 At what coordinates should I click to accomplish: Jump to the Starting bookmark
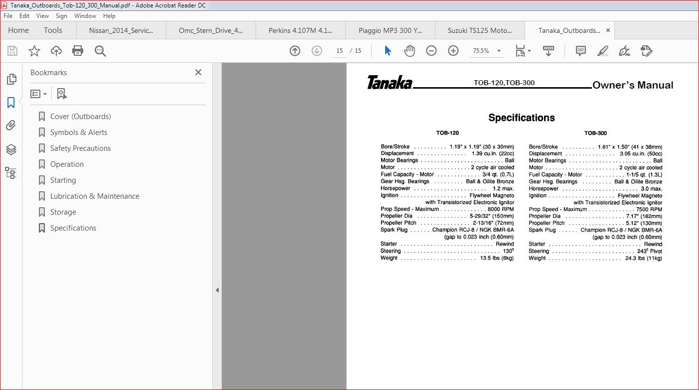(63, 180)
